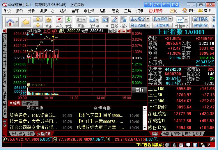The width and height of the screenshot is (218, 150).
Task: Click the 手机 title bar button
Action: pyautogui.click(x=148, y=5)
